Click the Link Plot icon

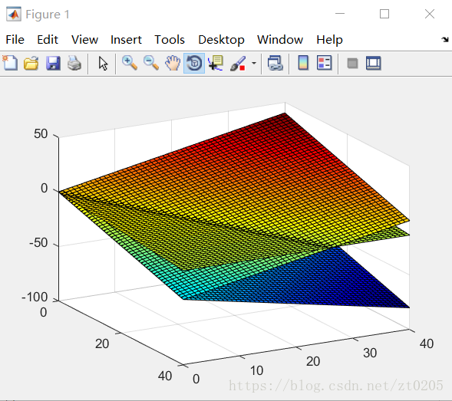click(275, 63)
